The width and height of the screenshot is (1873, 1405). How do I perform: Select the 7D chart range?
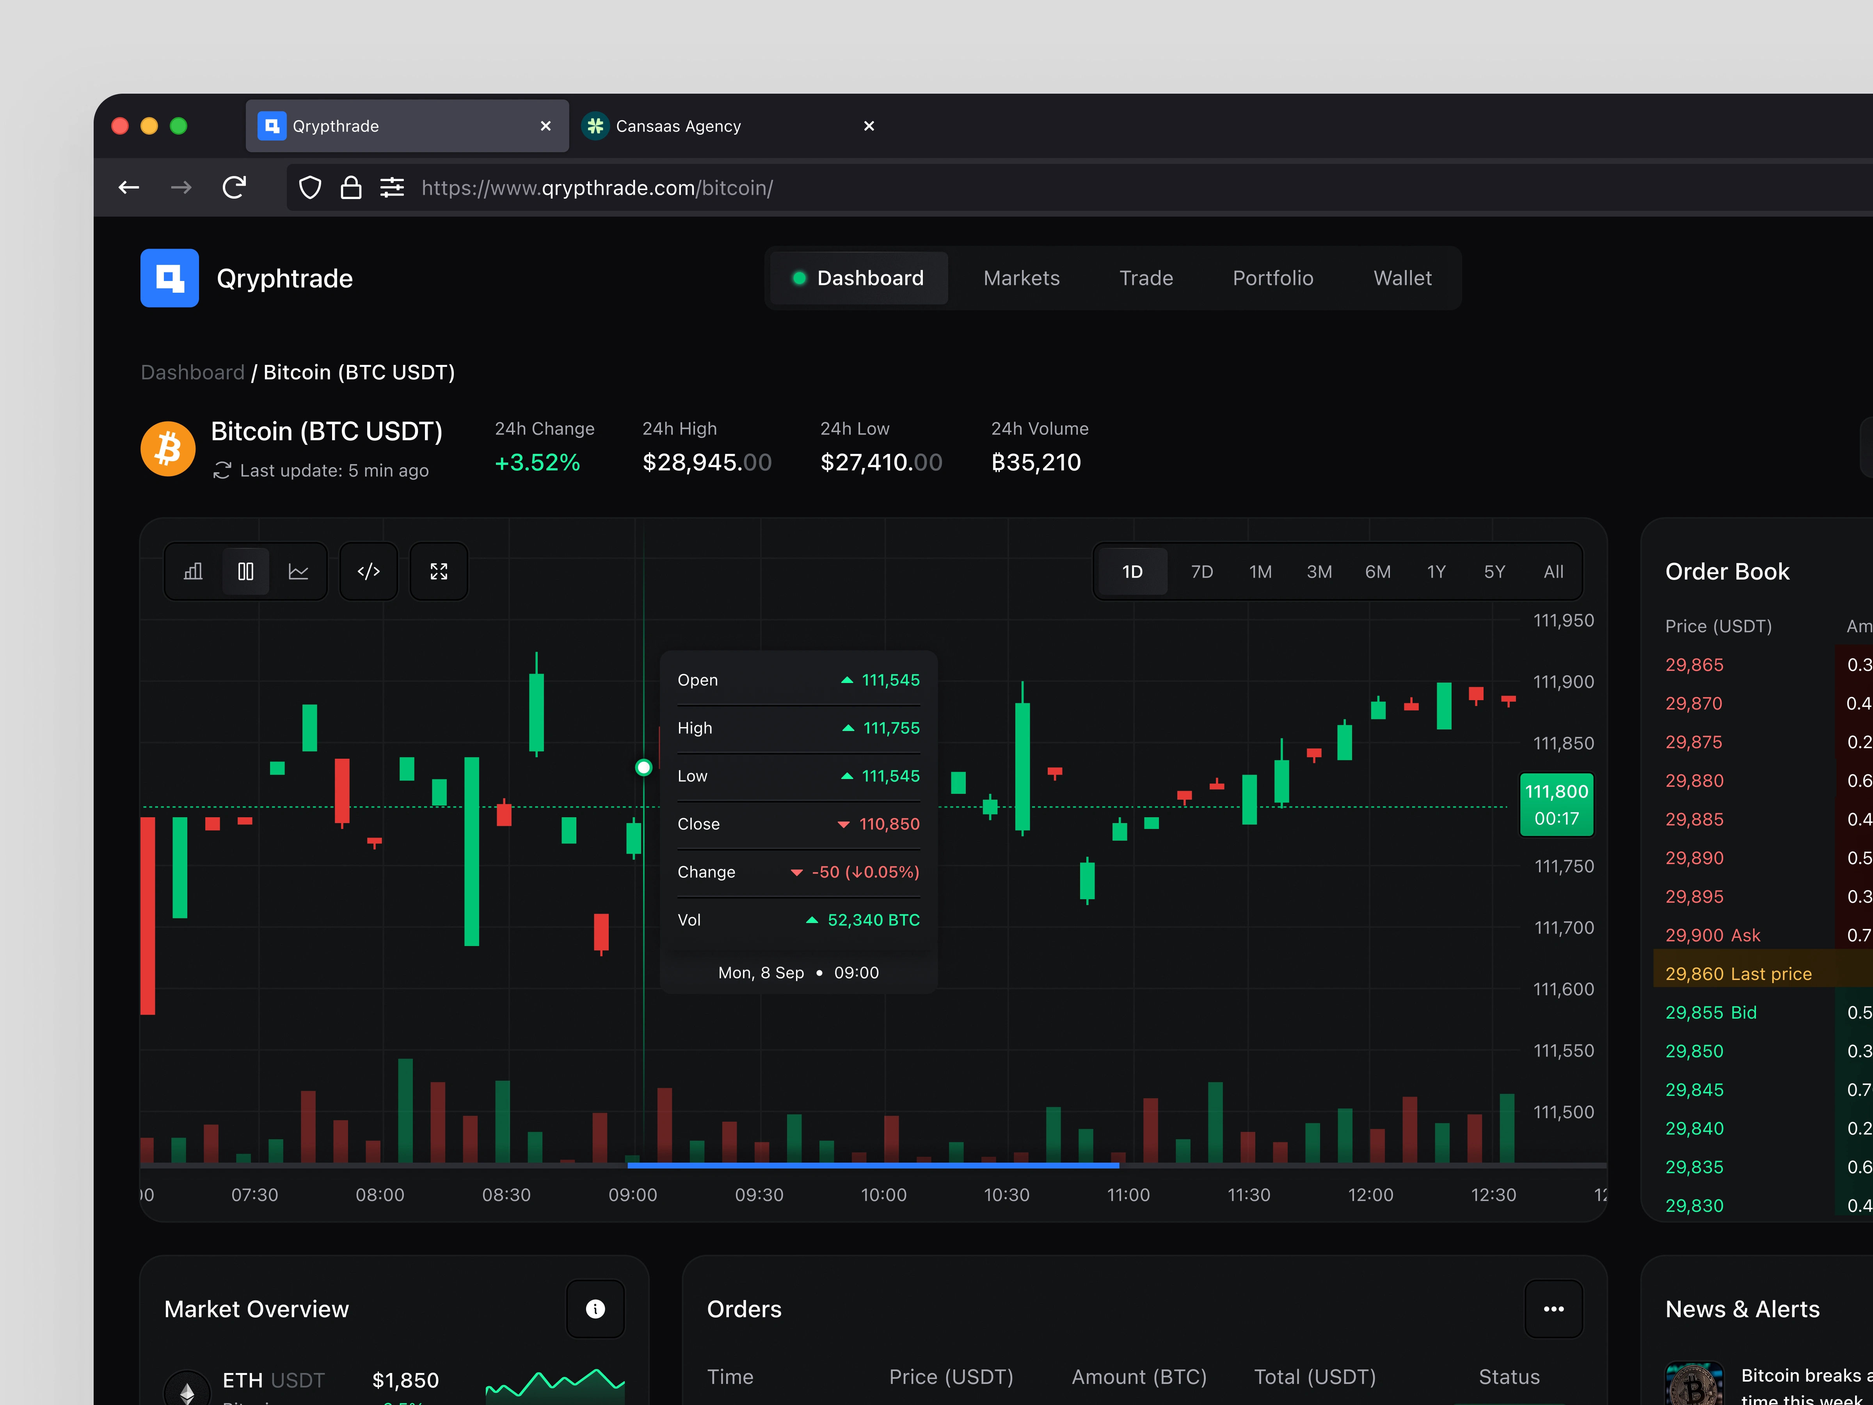point(1201,572)
